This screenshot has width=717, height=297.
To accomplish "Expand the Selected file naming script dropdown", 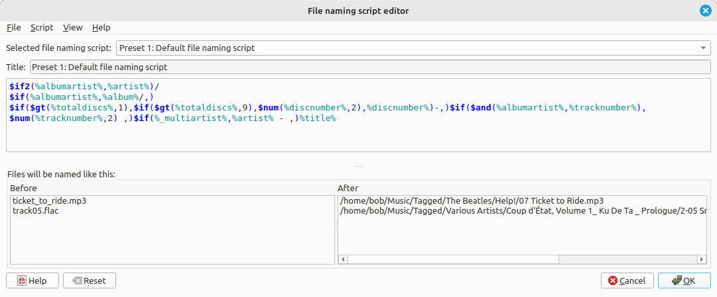I will coord(413,48).
